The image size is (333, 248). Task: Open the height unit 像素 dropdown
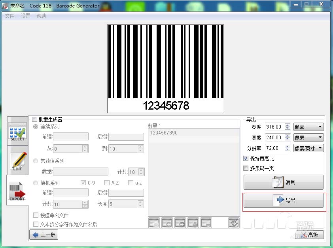[308, 138]
